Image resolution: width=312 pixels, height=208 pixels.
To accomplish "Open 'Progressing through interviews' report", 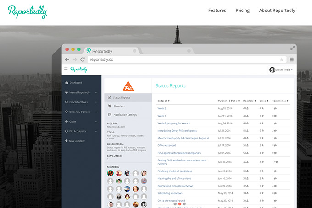I will (175, 186).
